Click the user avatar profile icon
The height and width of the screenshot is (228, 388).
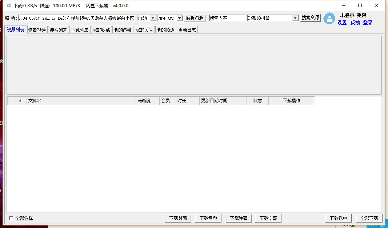pyautogui.click(x=329, y=19)
